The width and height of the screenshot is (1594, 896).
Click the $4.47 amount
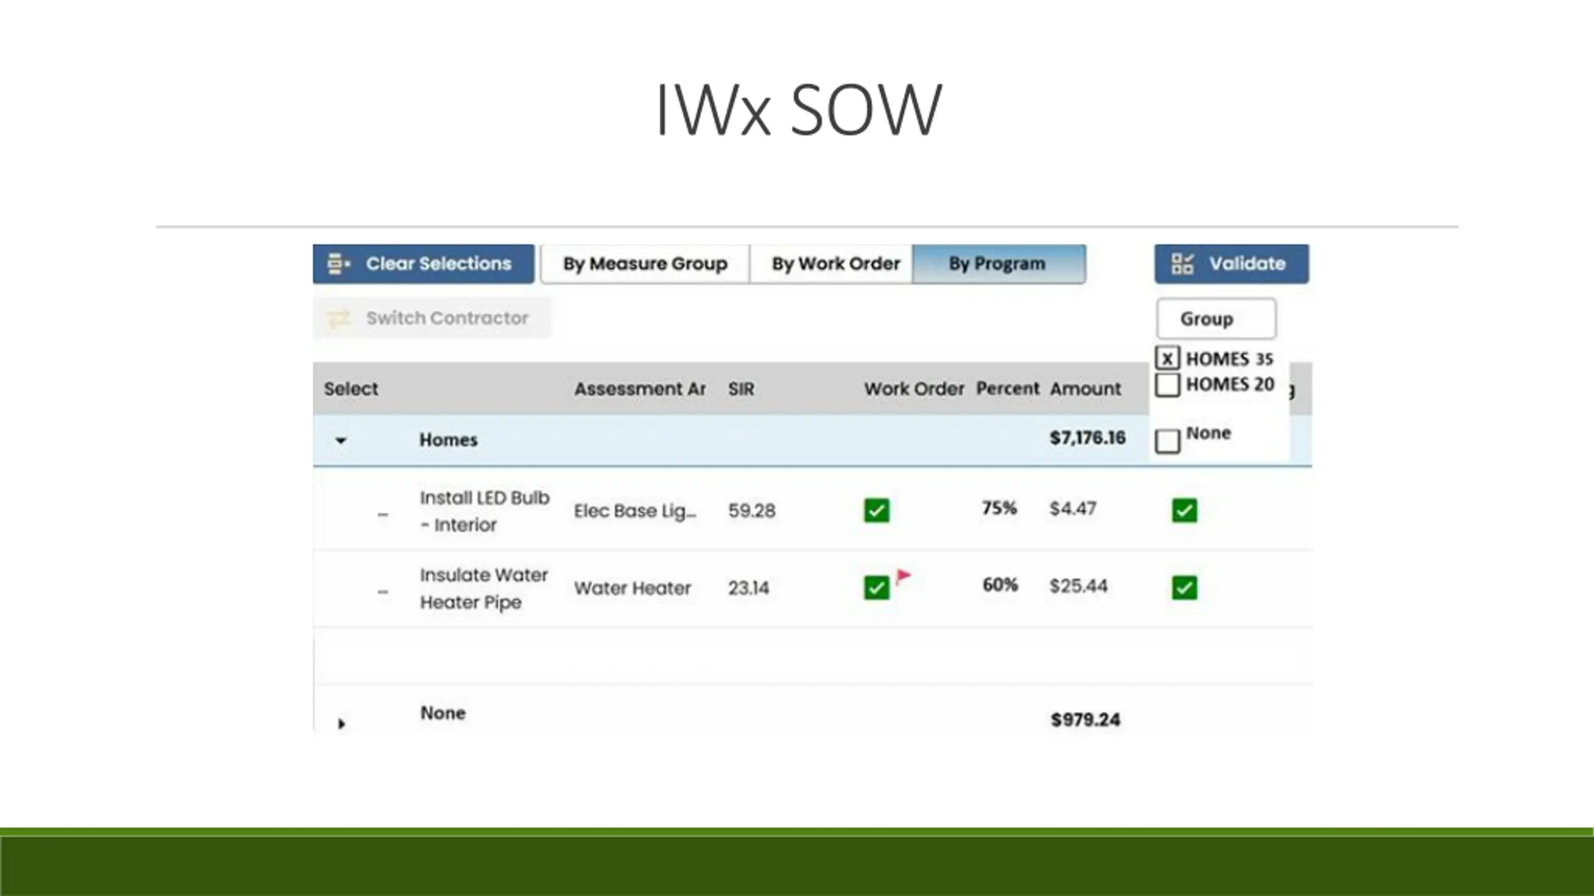tap(1072, 508)
